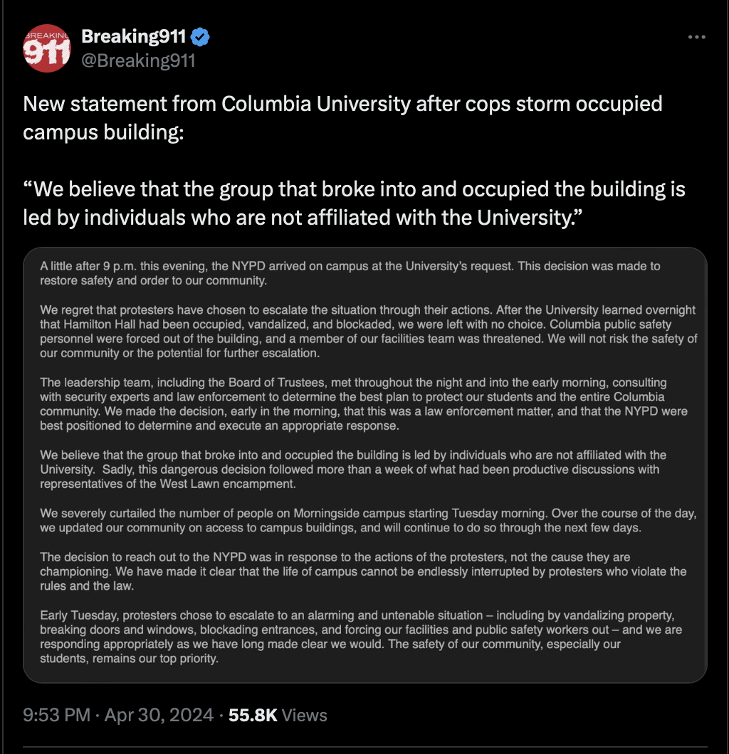This screenshot has height=754, width=729.
Task: Open the @Breaking911 handle link
Action: (x=138, y=60)
